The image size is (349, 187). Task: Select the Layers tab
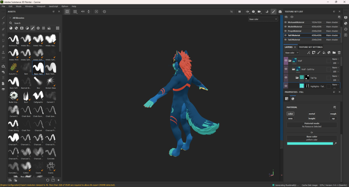289,47
